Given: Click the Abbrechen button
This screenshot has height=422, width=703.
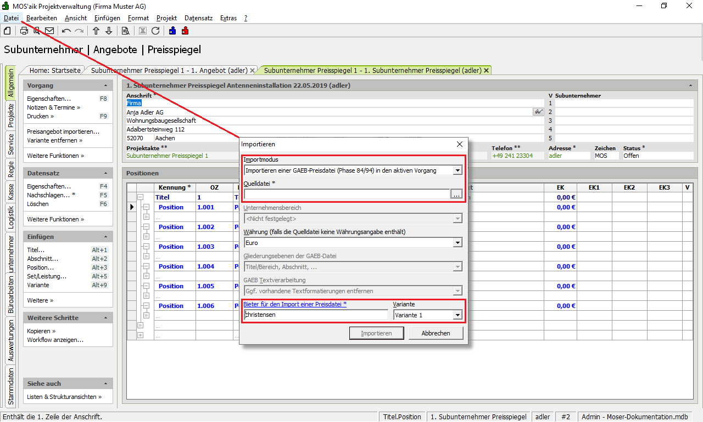Looking at the screenshot, I should coord(436,333).
